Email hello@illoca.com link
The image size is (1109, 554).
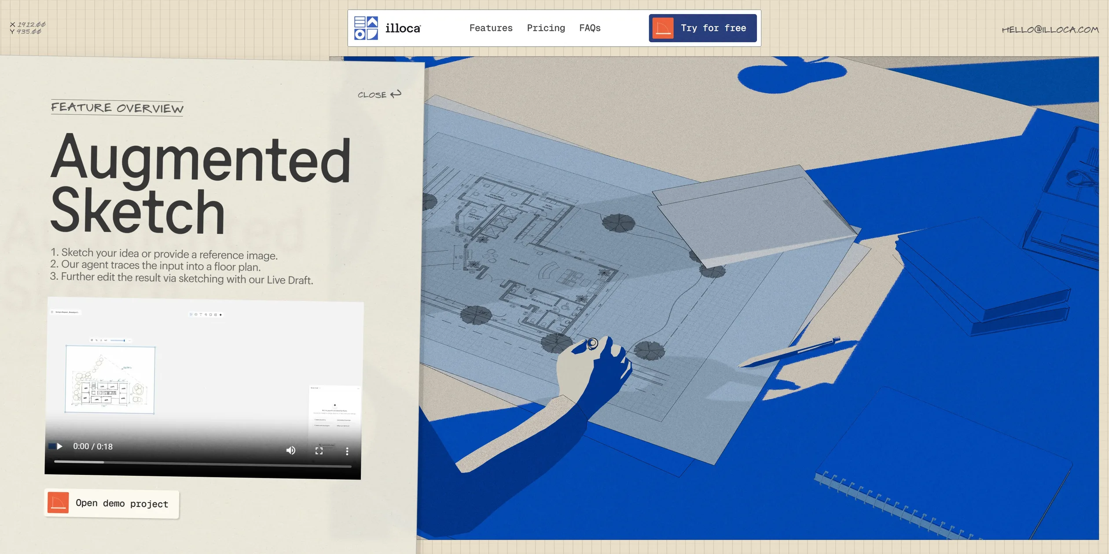tap(1050, 29)
